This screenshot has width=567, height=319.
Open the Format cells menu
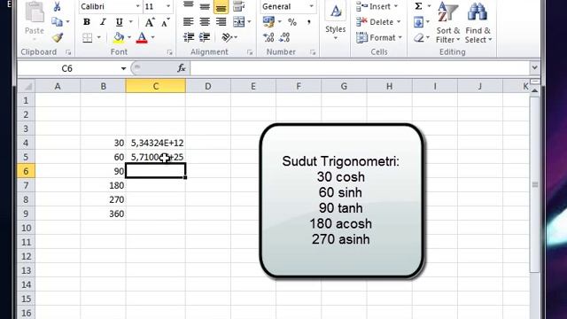tap(379, 37)
